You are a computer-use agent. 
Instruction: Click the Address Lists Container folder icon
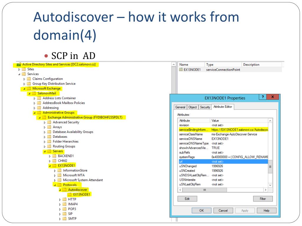click(x=39, y=98)
